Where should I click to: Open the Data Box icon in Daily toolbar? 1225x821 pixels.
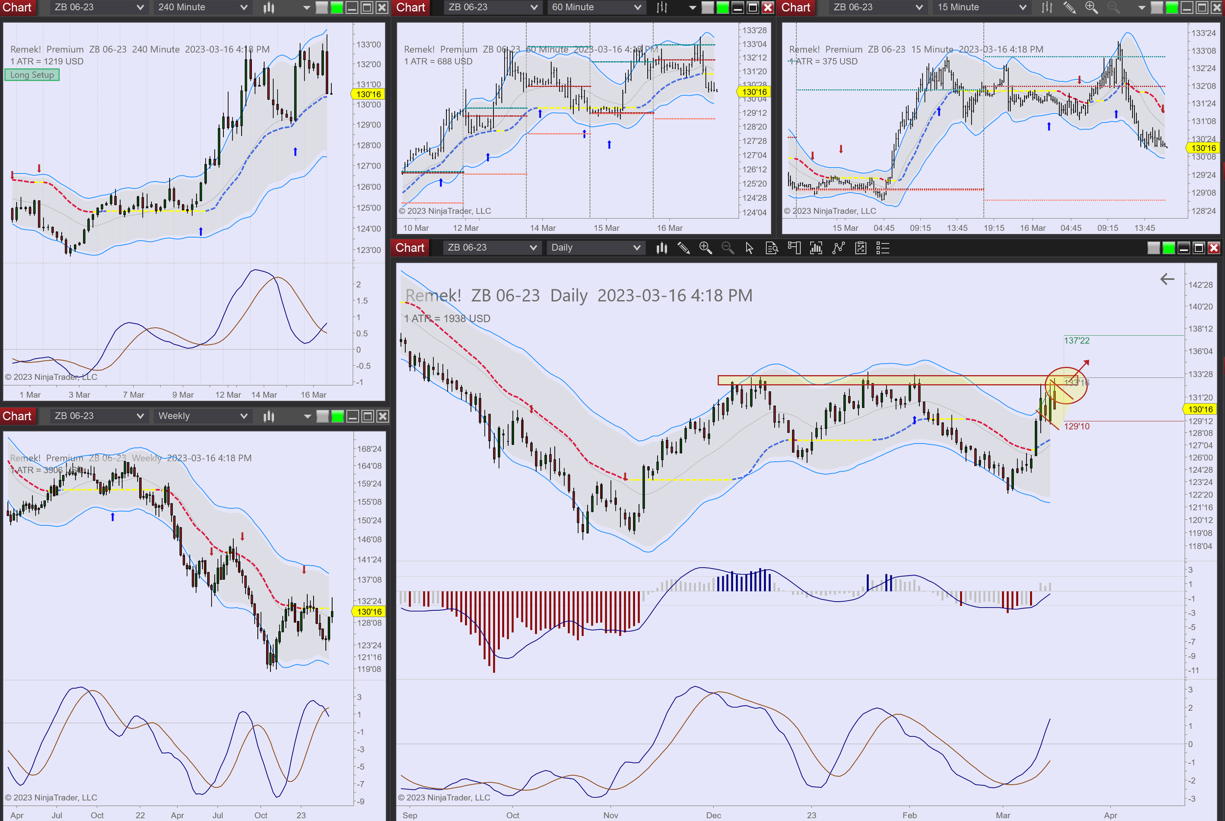(771, 248)
